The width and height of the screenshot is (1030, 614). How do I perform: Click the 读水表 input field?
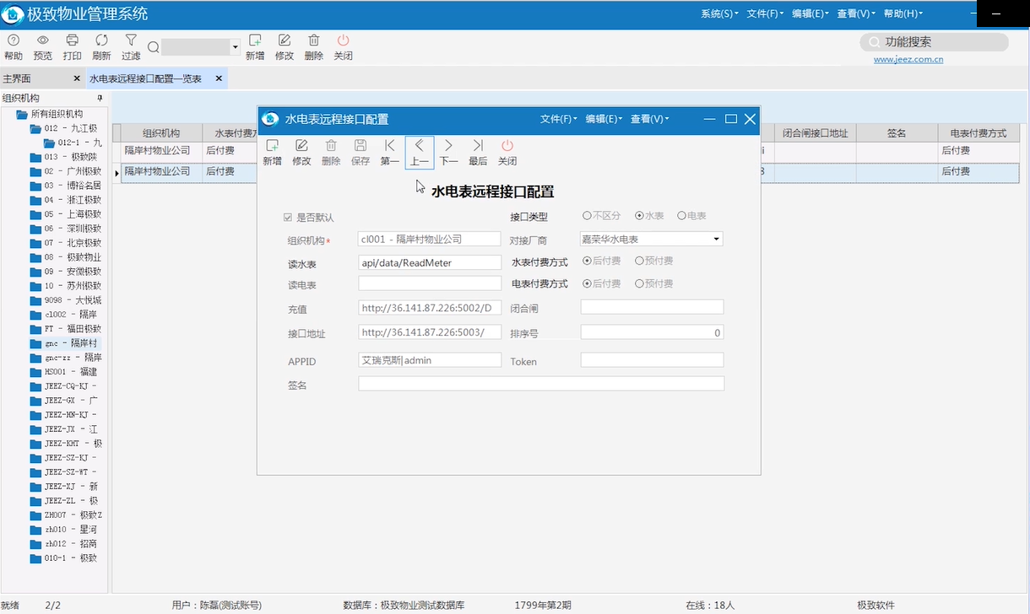click(x=430, y=262)
